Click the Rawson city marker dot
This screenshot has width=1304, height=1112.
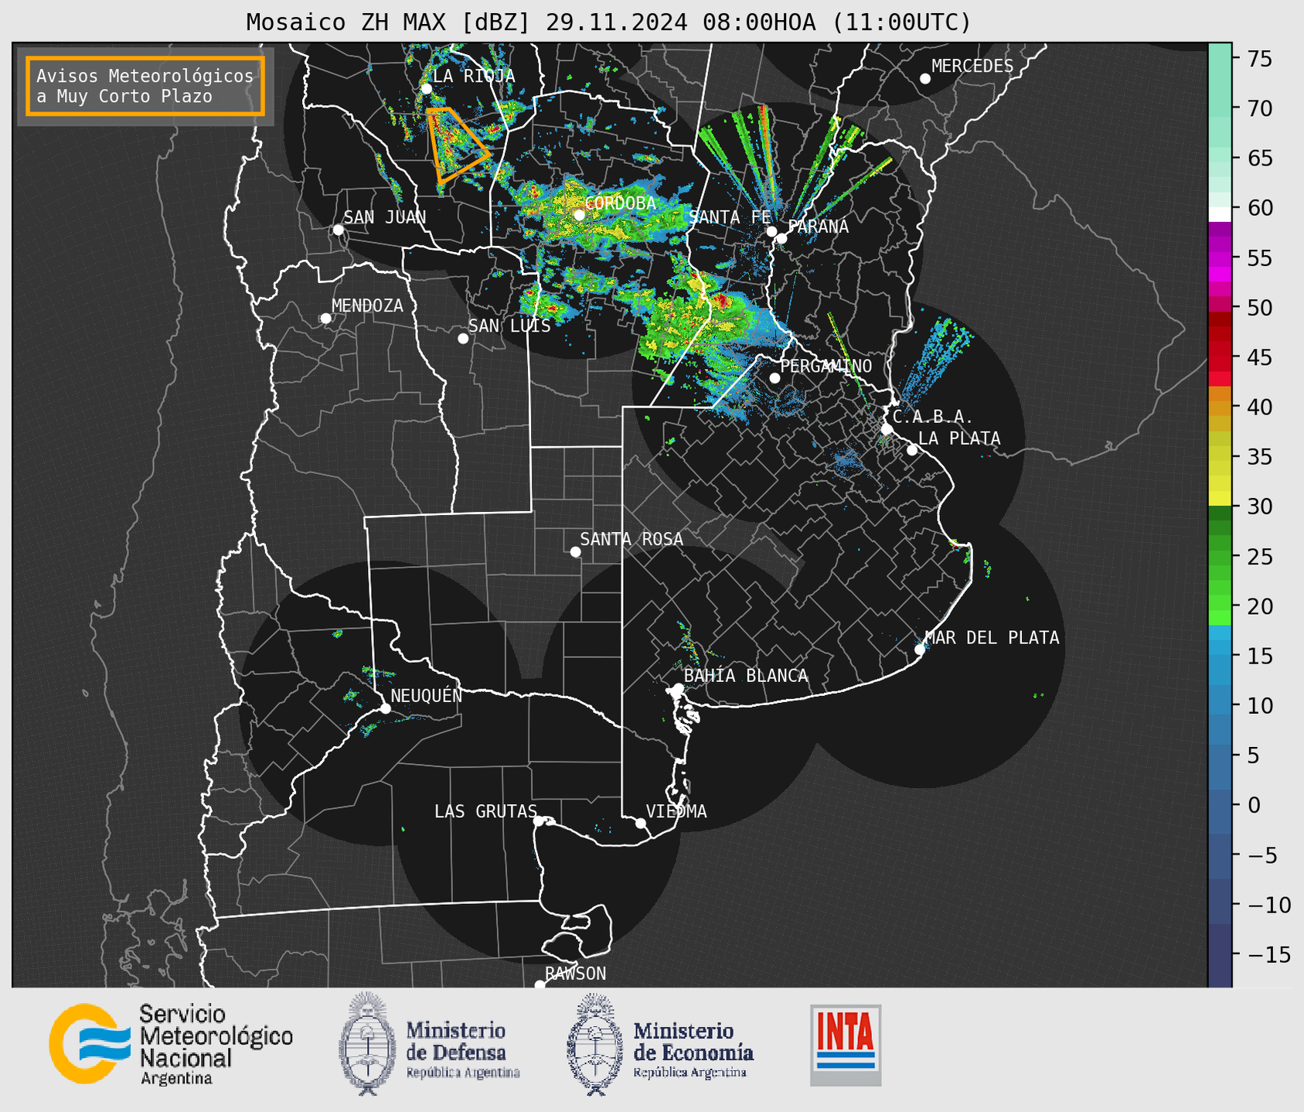tap(540, 984)
